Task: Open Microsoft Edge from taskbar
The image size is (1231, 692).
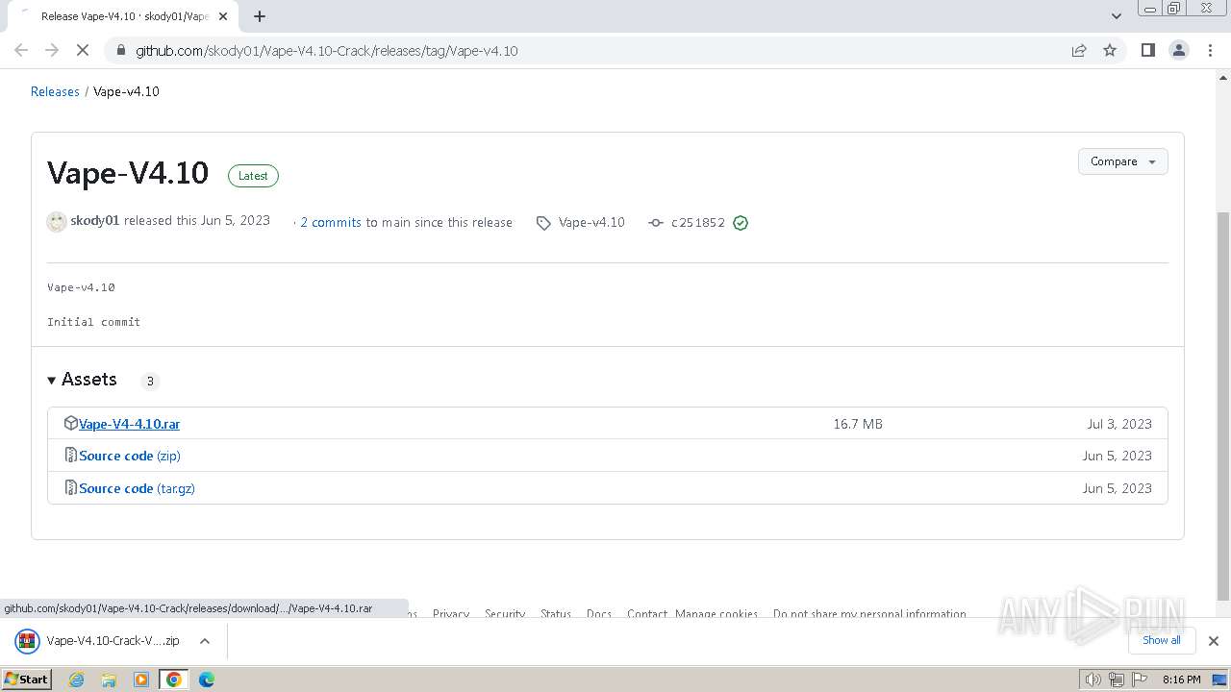Action: click(x=207, y=680)
